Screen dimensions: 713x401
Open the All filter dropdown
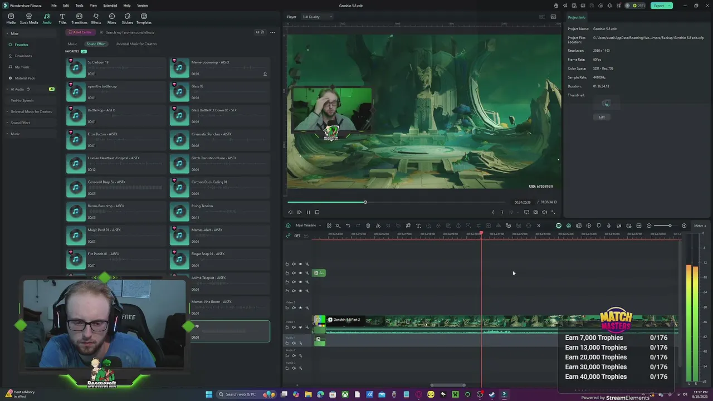tap(259, 32)
